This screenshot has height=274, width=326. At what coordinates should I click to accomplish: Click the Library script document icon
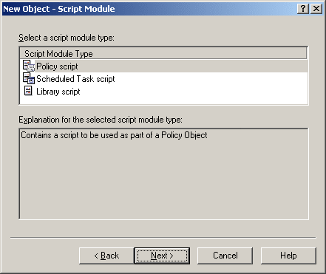(28, 91)
